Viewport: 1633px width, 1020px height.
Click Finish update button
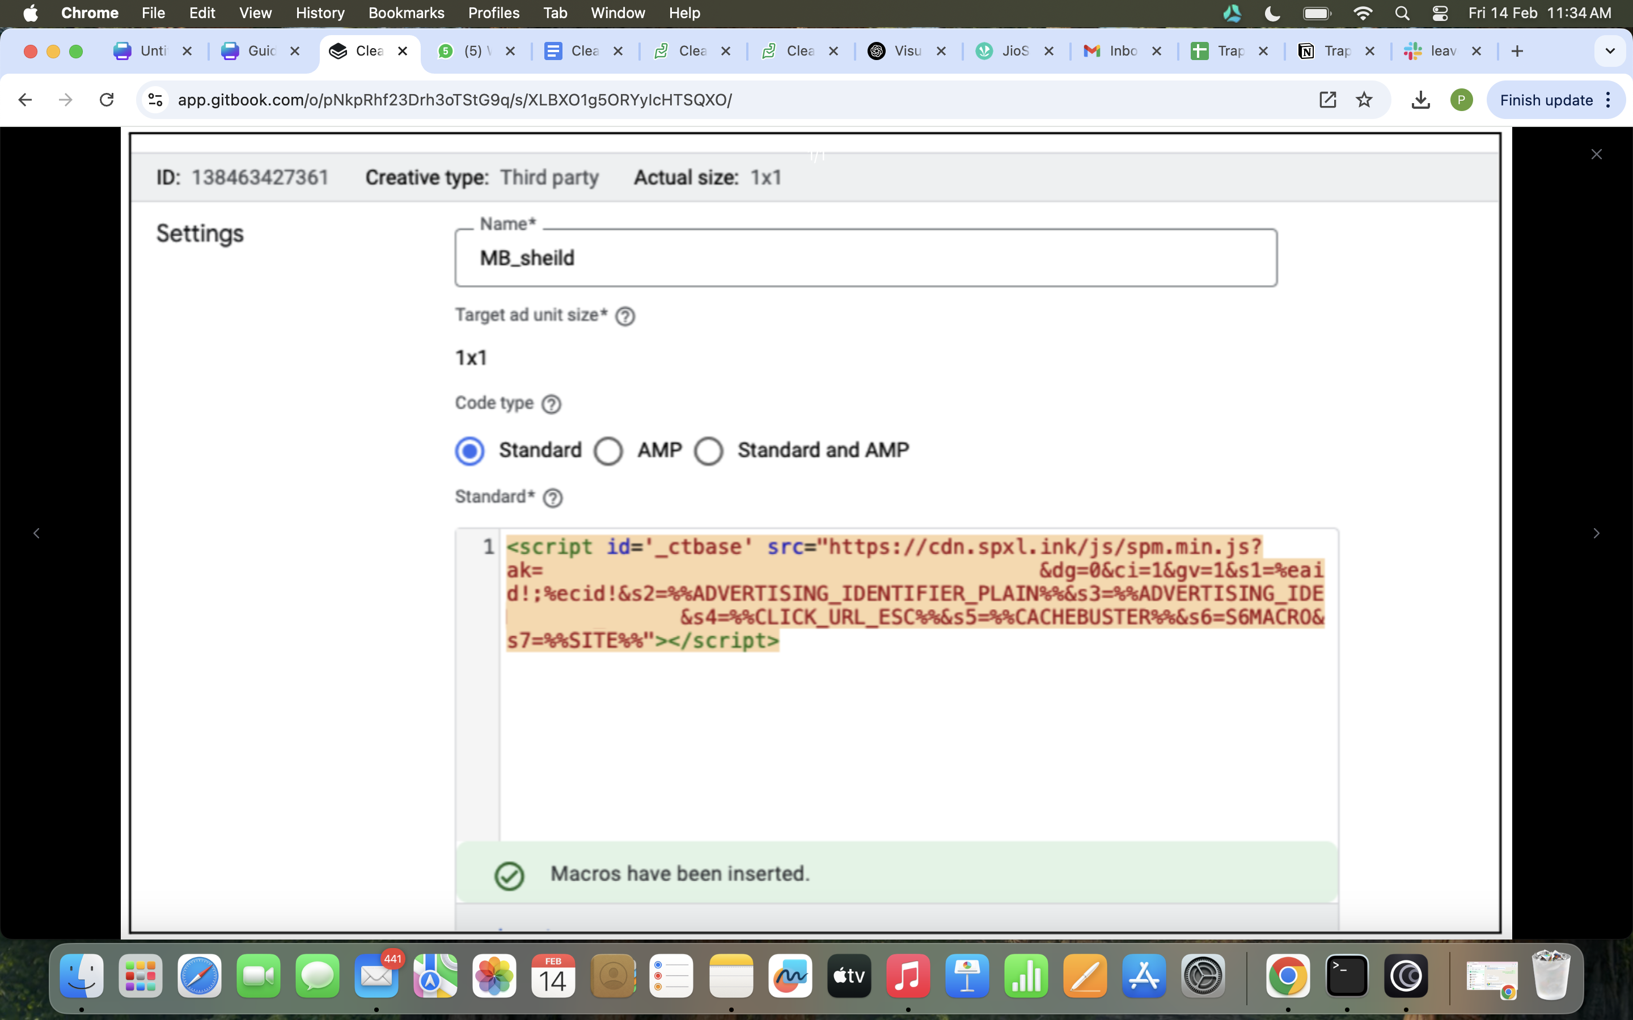point(1546,100)
